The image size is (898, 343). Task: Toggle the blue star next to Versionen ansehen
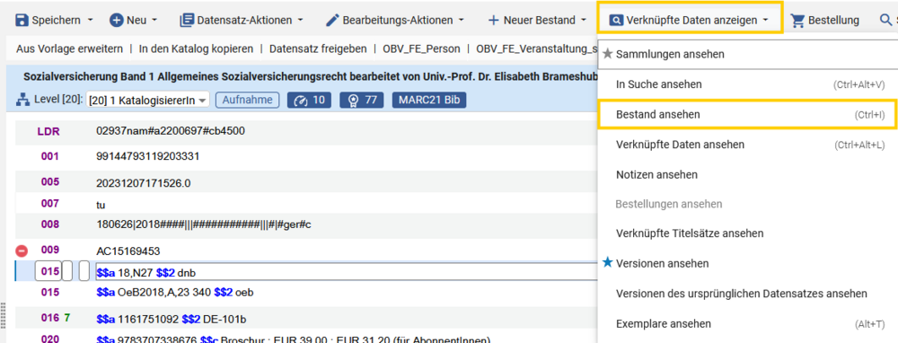(608, 263)
